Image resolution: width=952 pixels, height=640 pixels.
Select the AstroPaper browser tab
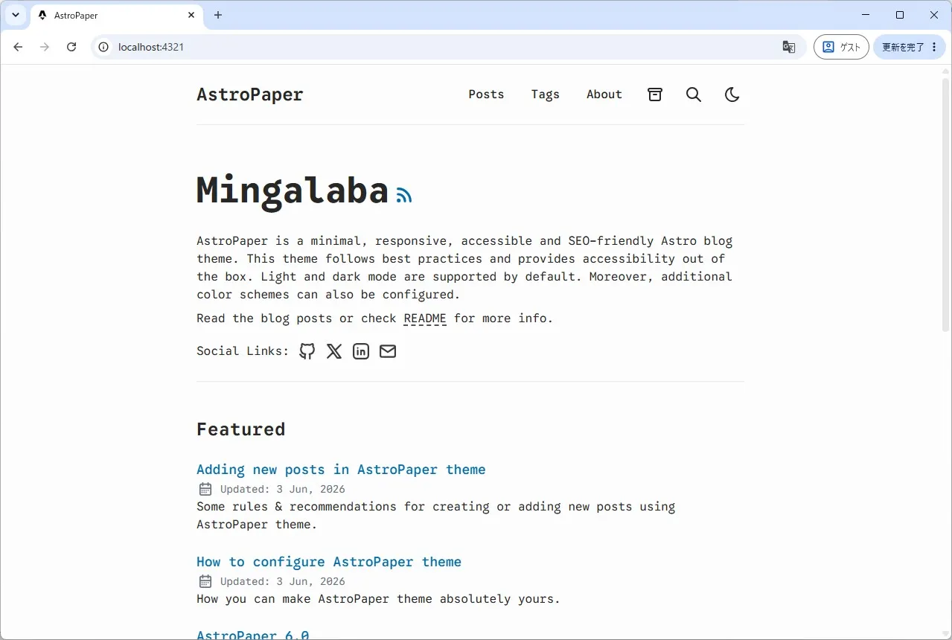pos(117,16)
